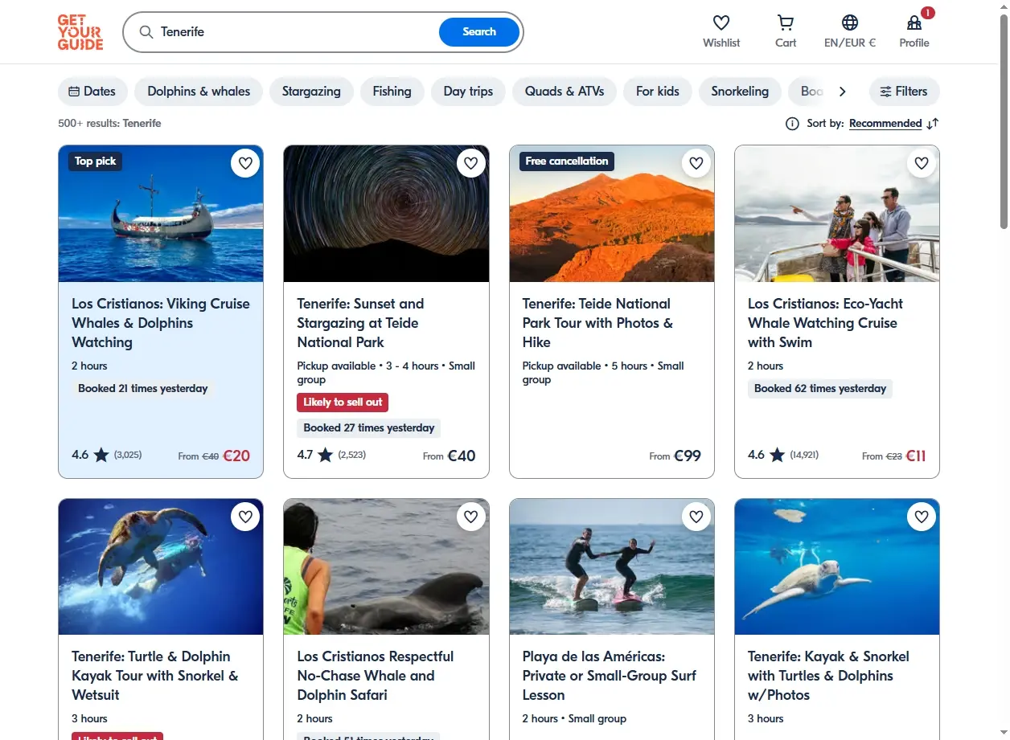
Task: Click '500+ results: Tenerife' text
Action: (x=109, y=124)
